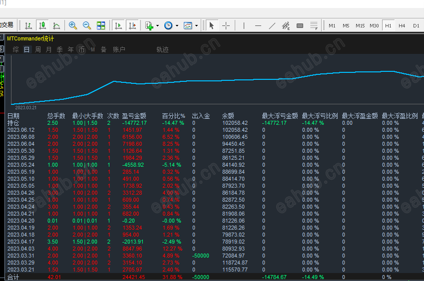424x281 pixels.
Task: Open the 币 currency statistics tab
Action: 82,49
